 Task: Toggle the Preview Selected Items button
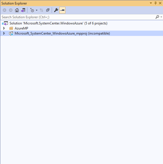62,10
